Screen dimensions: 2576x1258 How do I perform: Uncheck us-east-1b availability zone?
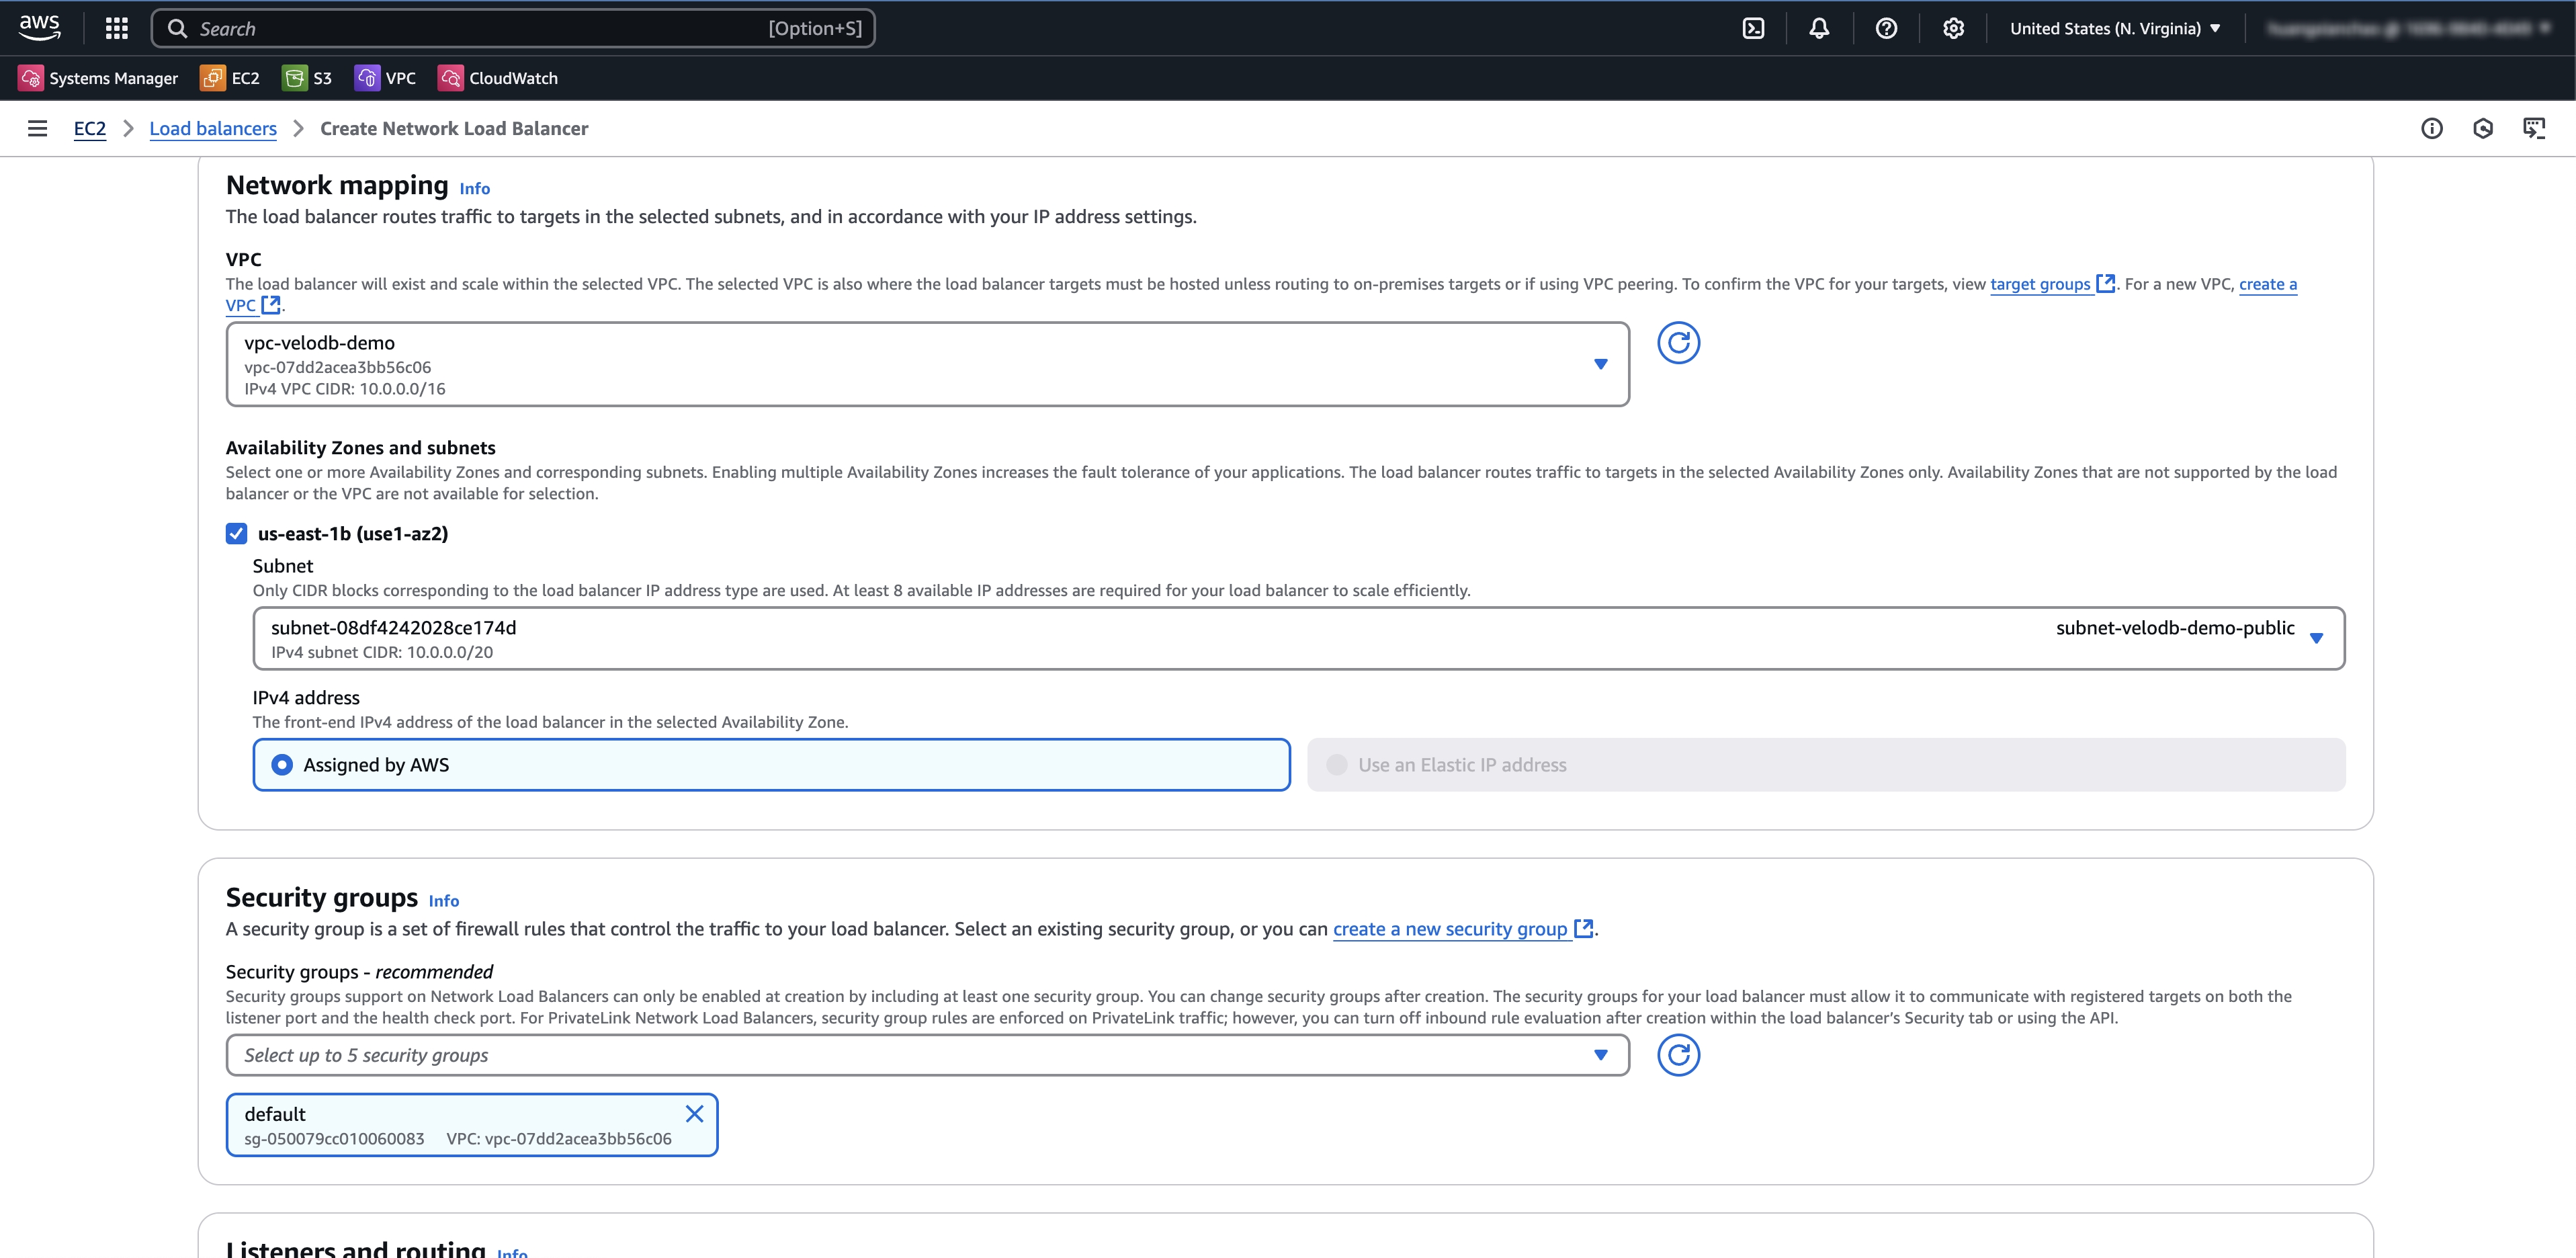236,534
